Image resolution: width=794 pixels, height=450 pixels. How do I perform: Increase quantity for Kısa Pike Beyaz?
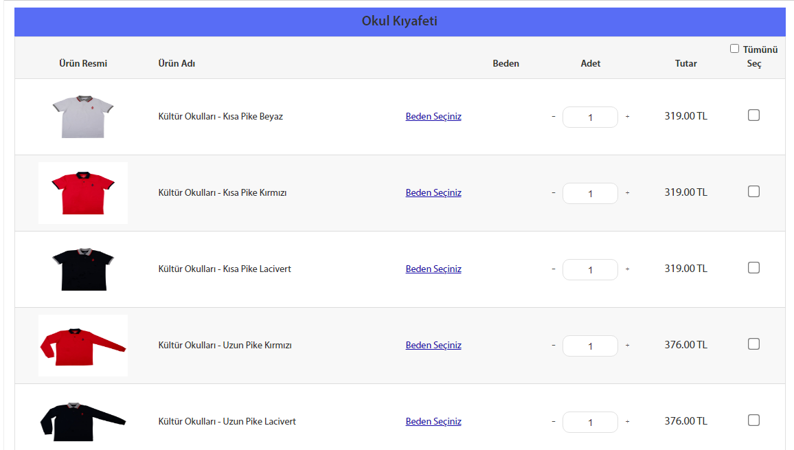[627, 117]
